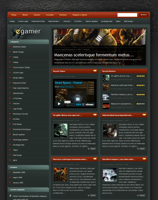Open the featured Maecenas scelerisque fermentum headline

coord(94,55)
